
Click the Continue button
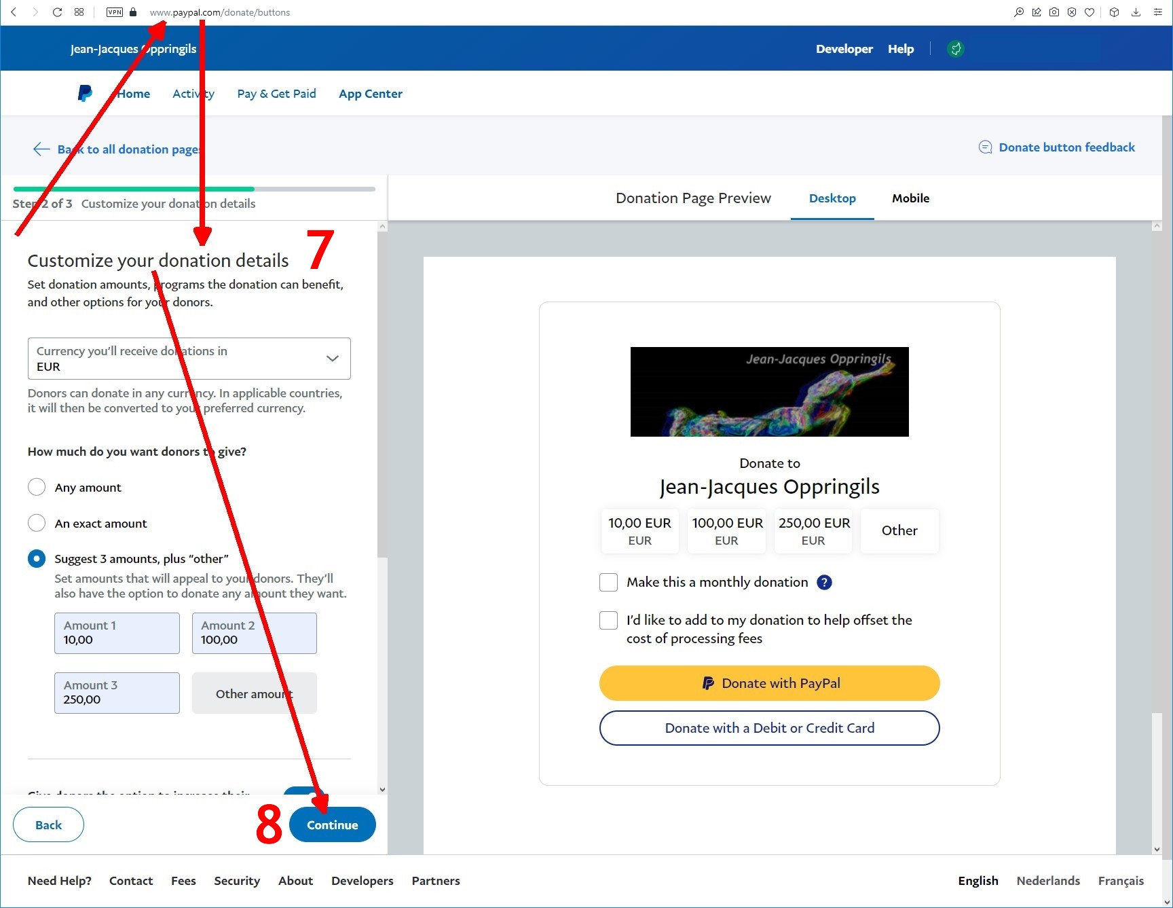click(333, 824)
